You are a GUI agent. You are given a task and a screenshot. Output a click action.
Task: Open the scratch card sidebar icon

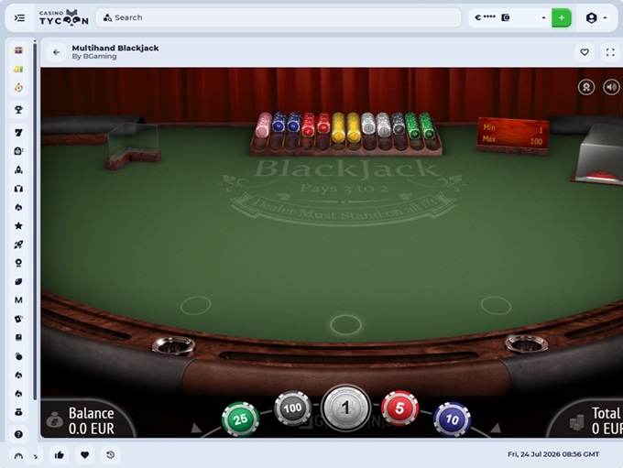click(18, 338)
